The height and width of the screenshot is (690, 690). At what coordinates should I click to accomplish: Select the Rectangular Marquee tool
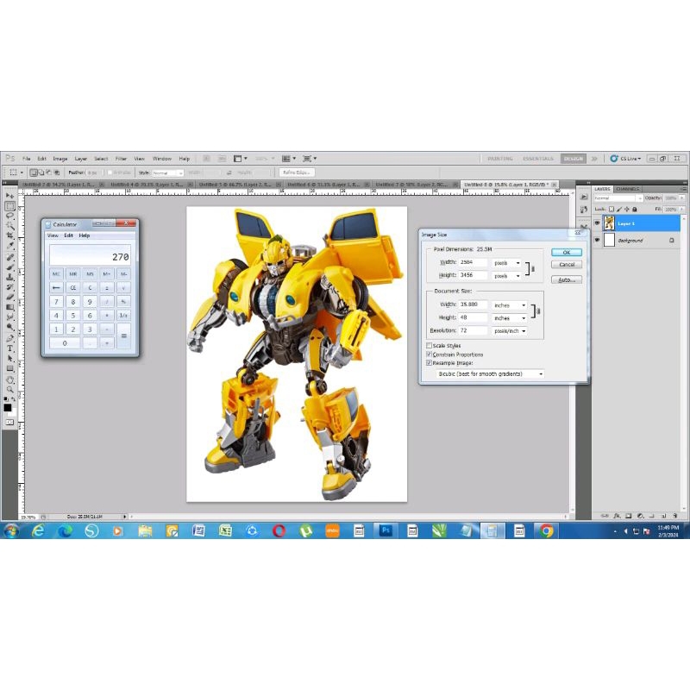[x=10, y=206]
